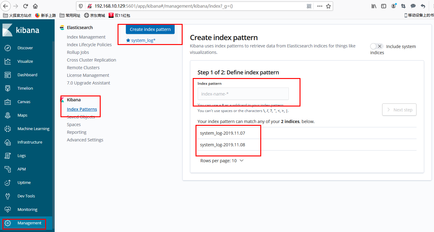Screen dimensions: 434x232
Task: Select Visualize label in sidebar
Action: click(25, 62)
